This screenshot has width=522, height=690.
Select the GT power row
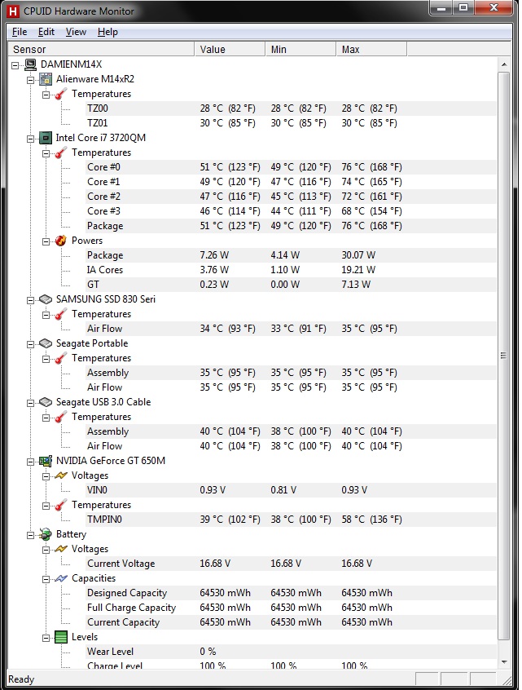coord(291,285)
